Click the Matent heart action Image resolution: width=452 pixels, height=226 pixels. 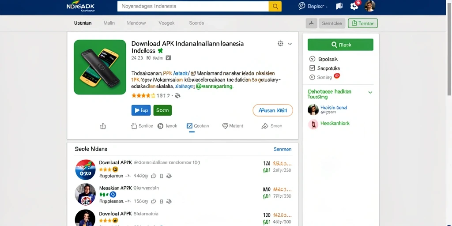tap(233, 126)
